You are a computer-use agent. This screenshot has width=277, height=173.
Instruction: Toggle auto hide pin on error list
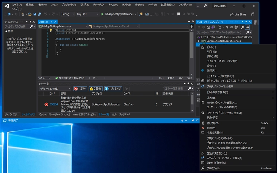click(188, 84)
